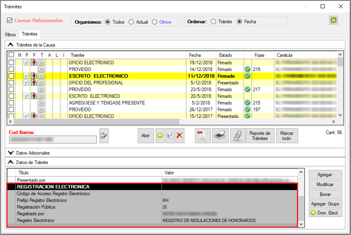Click the seal icon in OFICIO DEL PROFESIONAL row
Image resolution: width=351 pixels, height=235 pixels.
pos(34,82)
